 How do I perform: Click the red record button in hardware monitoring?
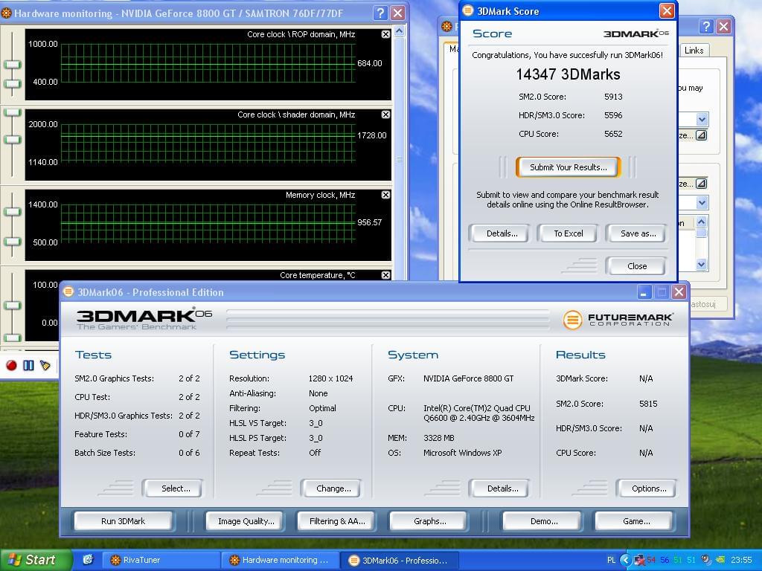click(11, 365)
